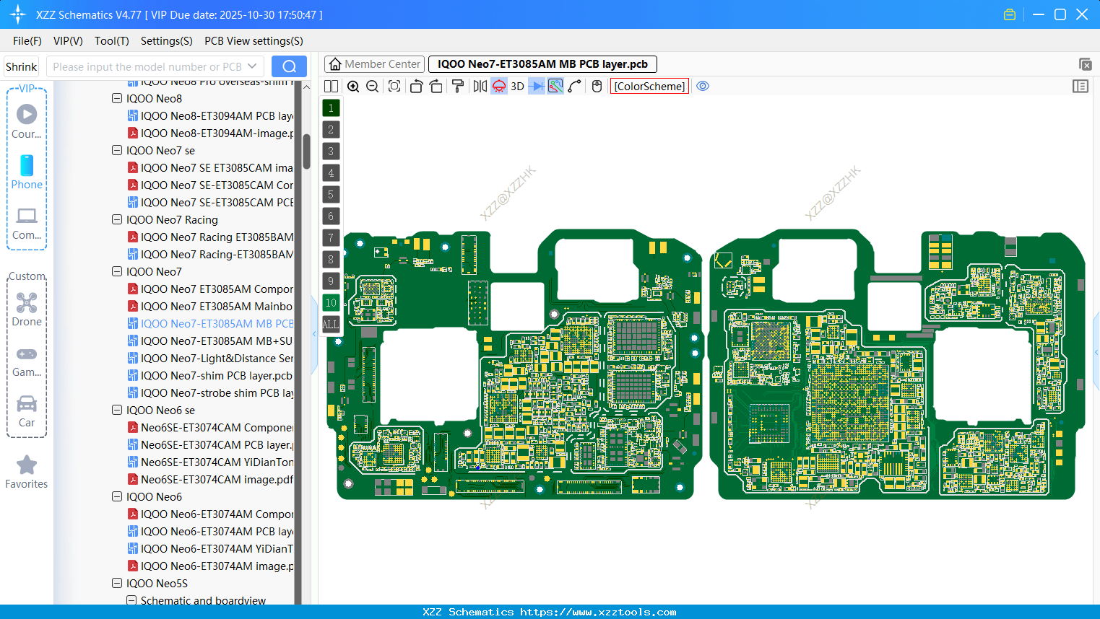Select the curved measure tool
This screenshot has width=1100, height=619.
(575, 86)
